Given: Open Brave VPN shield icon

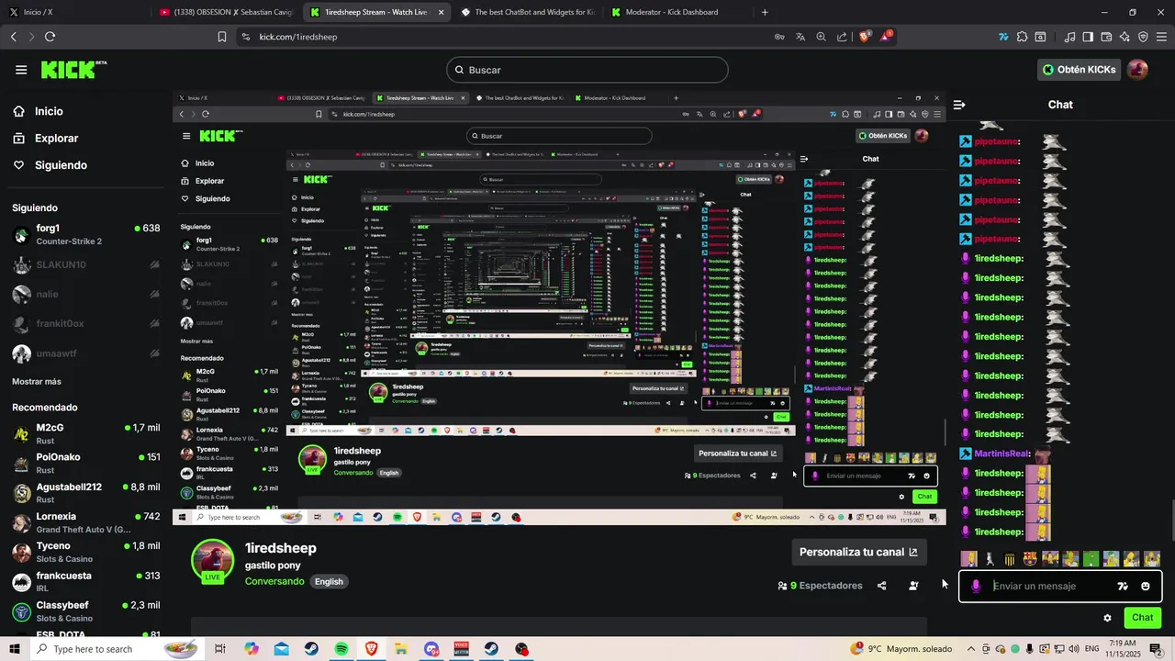Looking at the screenshot, I should 1143,37.
